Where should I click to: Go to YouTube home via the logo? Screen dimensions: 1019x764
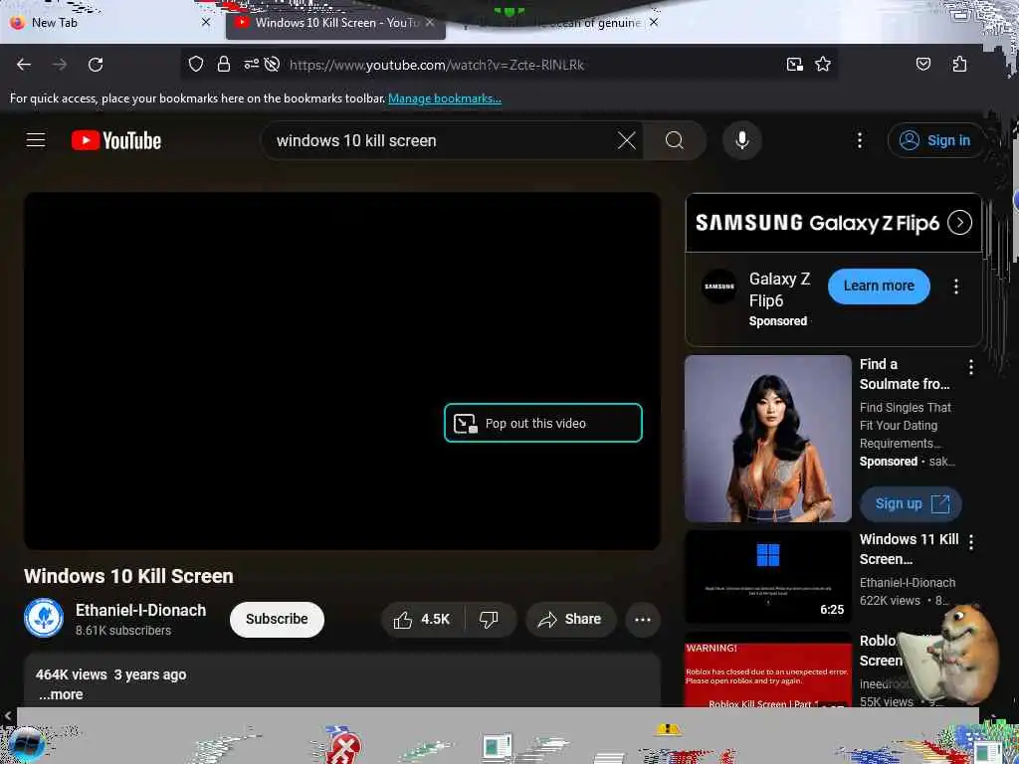(x=116, y=140)
